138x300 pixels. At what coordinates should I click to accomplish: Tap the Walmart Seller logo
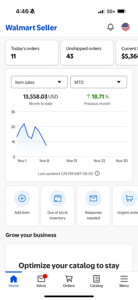[x=31, y=27]
